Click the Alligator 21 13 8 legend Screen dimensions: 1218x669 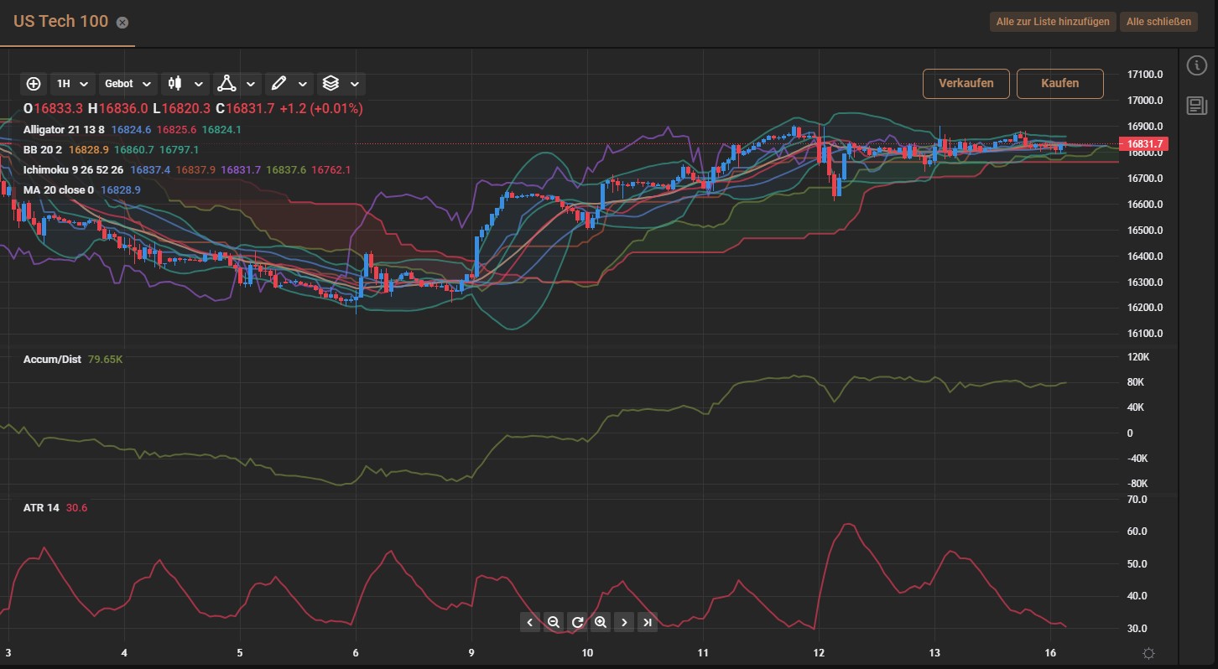click(x=64, y=130)
